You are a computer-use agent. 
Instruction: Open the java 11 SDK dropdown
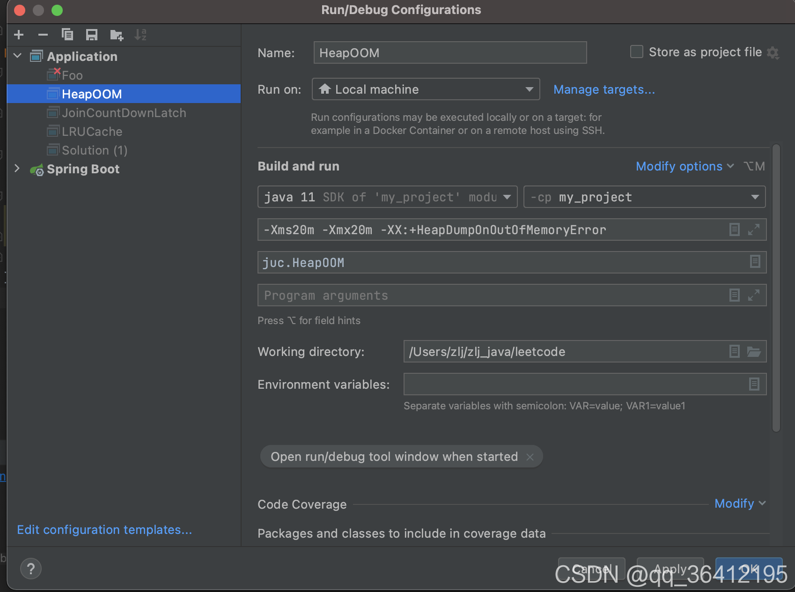388,197
